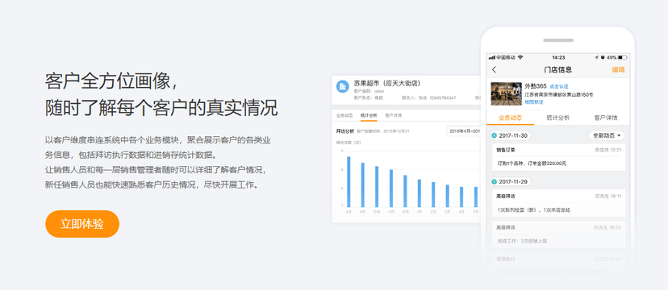Image resolution: width=668 pixels, height=290 pixels.
Task: Click the orange 立即体验 button
Action: [x=82, y=224]
